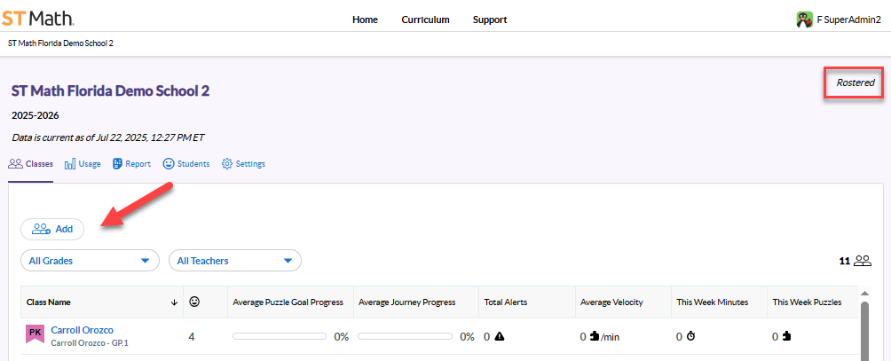
Task: Click the scrollbar up arrow
Action: coord(865,294)
